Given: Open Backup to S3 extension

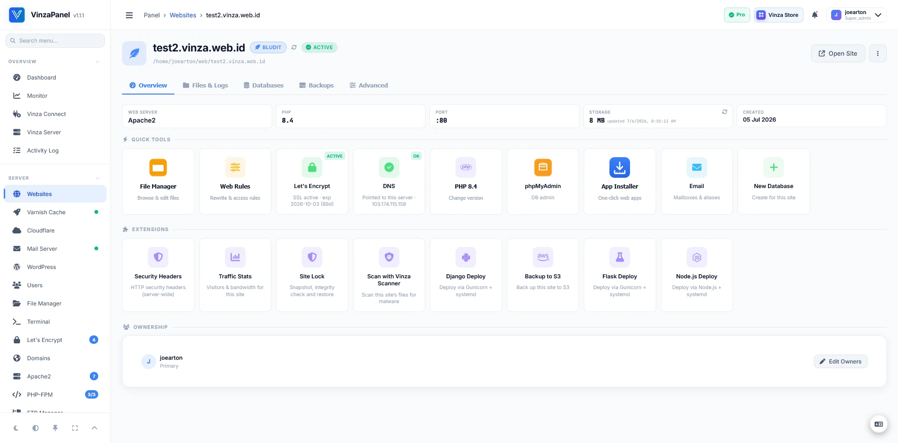Looking at the screenshot, I should tap(543, 275).
